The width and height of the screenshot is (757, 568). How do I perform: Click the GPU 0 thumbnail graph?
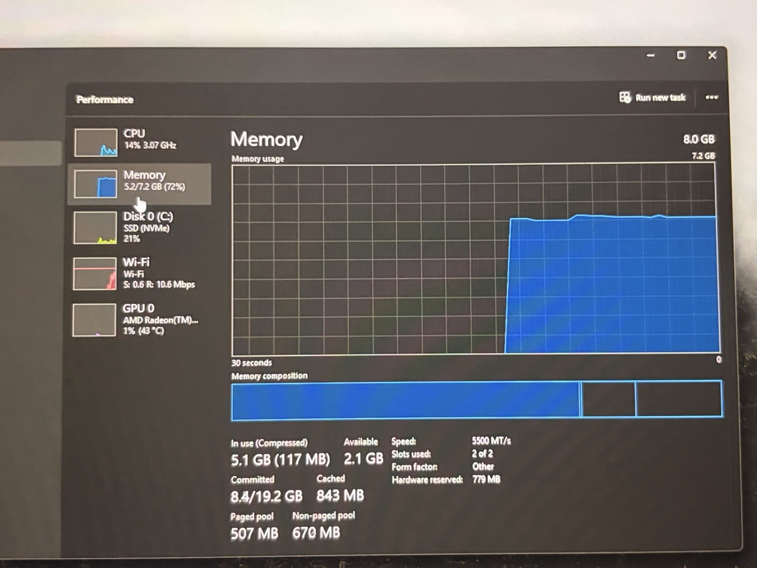coord(94,320)
